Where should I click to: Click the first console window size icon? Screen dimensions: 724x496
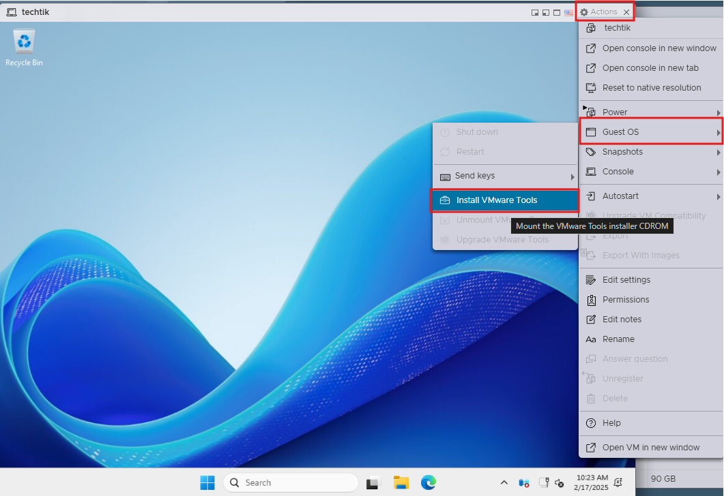[535, 12]
